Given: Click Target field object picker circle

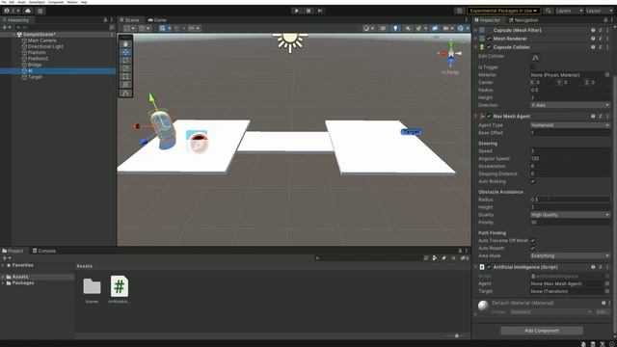Looking at the screenshot, I should (607, 291).
